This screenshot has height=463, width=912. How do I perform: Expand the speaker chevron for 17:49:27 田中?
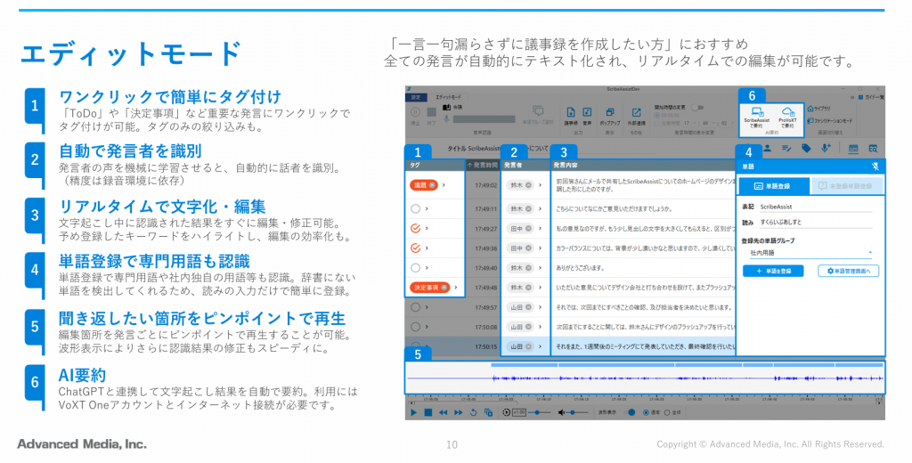point(541,229)
